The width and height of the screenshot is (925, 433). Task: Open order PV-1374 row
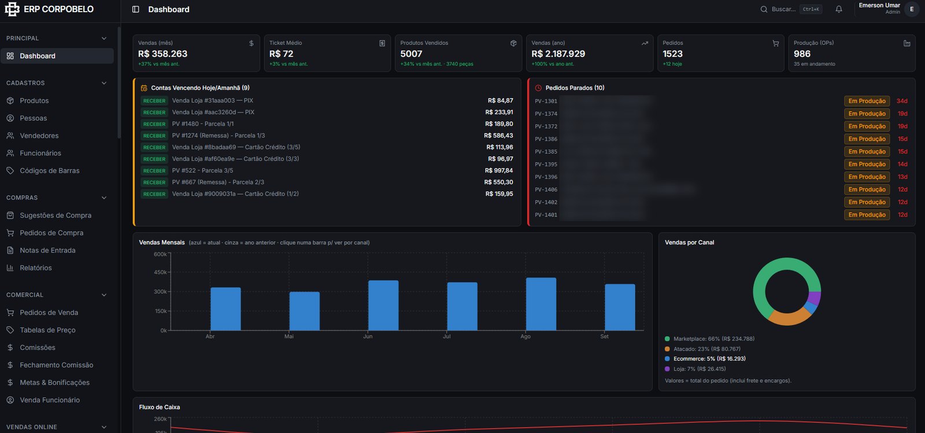pyautogui.click(x=721, y=114)
